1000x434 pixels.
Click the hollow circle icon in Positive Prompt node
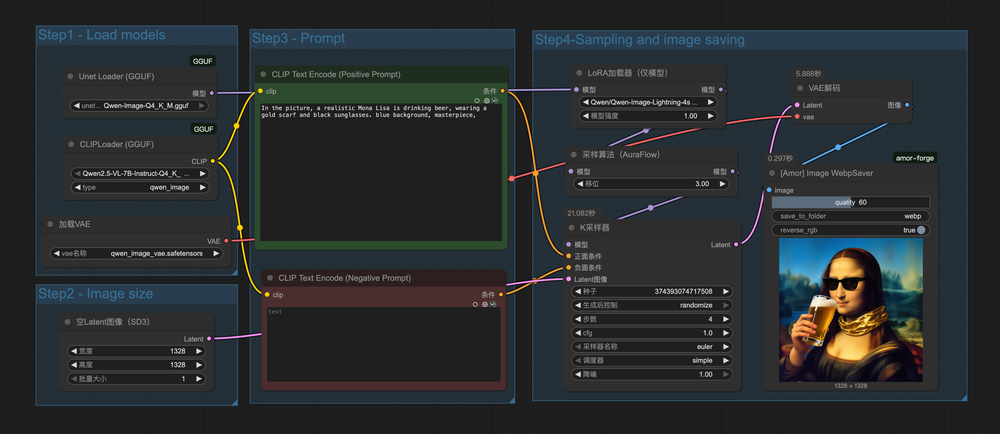coord(477,101)
